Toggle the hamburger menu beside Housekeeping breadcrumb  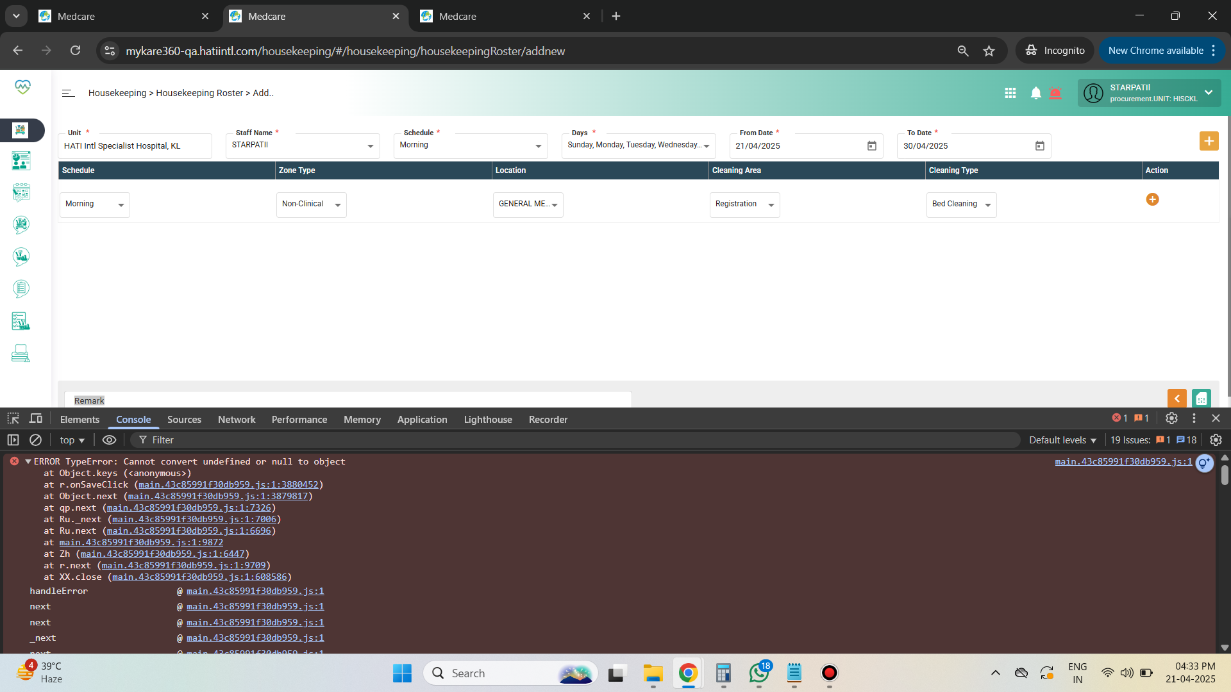68,93
